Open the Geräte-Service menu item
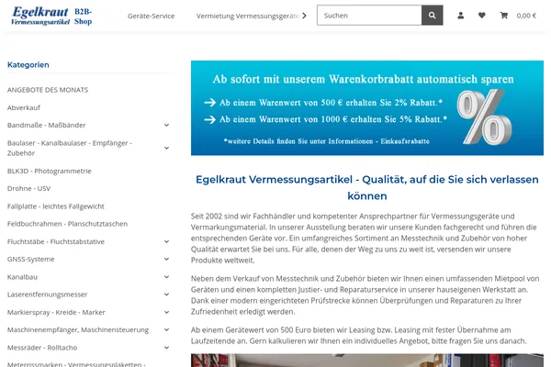 click(152, 16)
